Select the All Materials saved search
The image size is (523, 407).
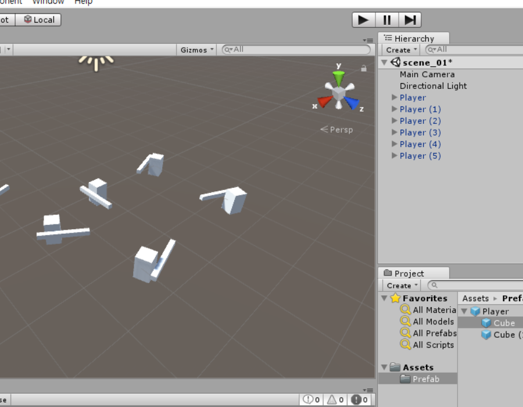click(434, 310)
